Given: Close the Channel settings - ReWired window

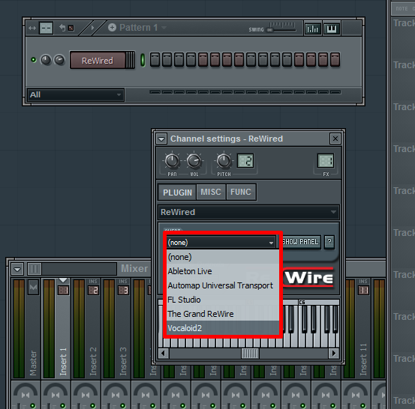Looking at the screenshot, I should click(x=335, y=139).
